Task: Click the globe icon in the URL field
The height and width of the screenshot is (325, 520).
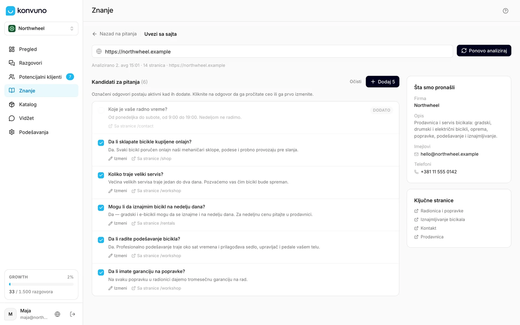Action: click(99, 51)
